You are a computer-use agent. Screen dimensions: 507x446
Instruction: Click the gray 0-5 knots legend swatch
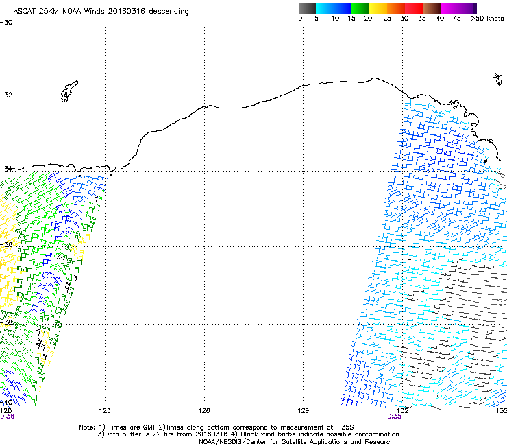coord(307,8)
